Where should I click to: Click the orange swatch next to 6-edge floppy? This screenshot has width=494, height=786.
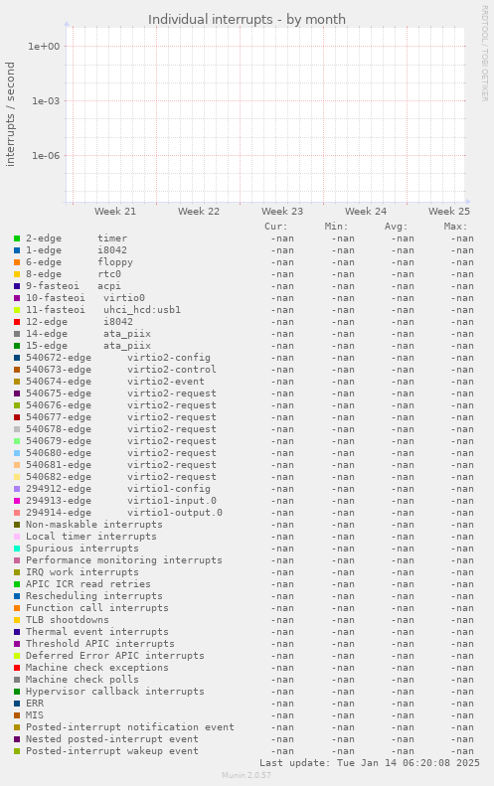(17, 262)
